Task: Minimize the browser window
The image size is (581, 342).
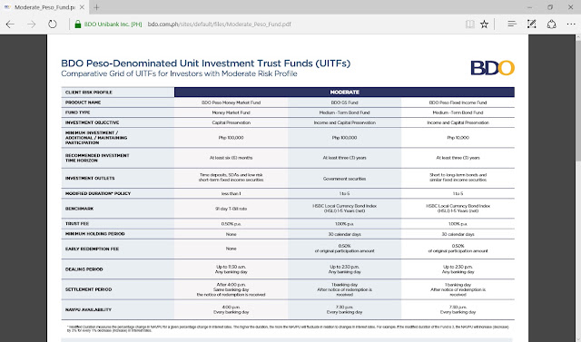Action: [x=530, y=7]
